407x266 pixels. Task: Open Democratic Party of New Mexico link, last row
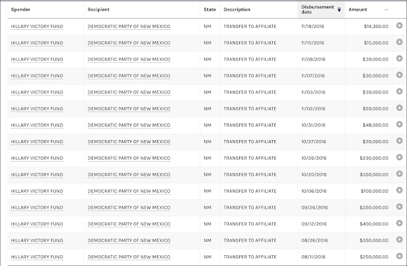click(129, 257)
